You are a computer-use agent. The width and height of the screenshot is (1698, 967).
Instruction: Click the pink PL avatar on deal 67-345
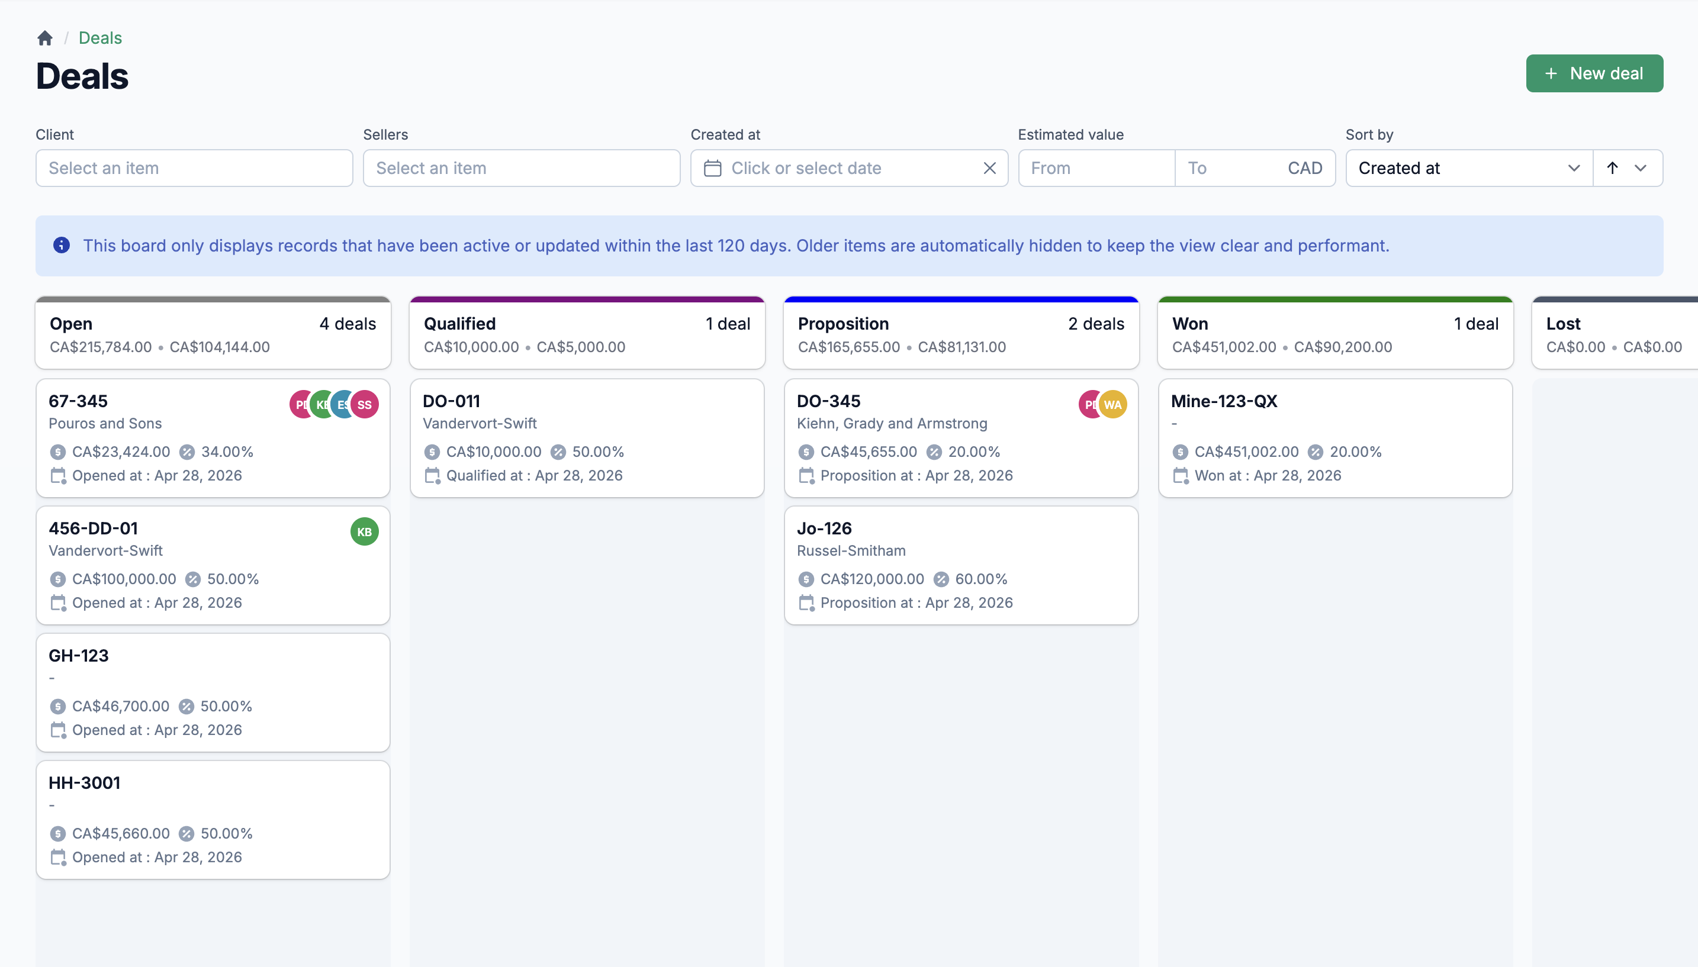point(300,404)
